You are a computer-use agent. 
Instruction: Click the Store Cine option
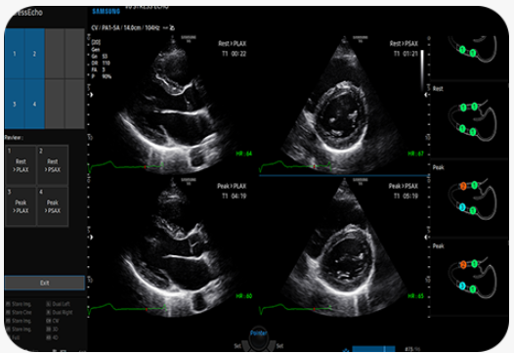pyautogui.click(x=19, y=313)
